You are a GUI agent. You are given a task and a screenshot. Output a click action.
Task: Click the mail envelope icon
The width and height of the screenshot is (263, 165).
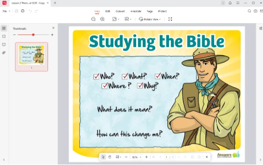(261, 11)
